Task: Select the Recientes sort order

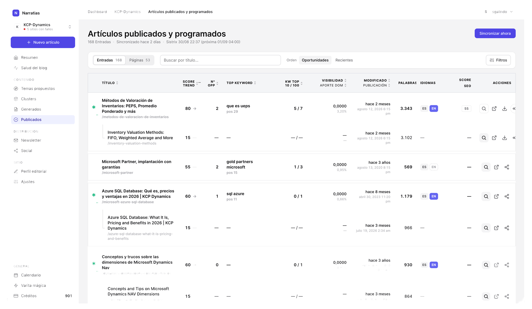Action: click(x=344, y=60)
